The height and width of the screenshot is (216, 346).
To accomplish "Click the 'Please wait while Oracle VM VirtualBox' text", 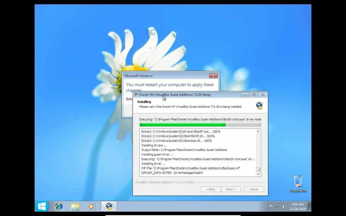I will coord(191,107).
